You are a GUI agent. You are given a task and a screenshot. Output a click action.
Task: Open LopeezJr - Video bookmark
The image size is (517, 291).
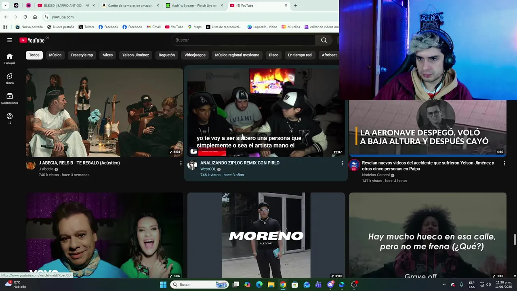coord(262,27)
